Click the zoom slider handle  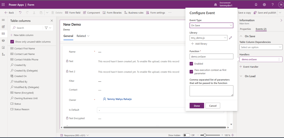click(x=205, y=135)
